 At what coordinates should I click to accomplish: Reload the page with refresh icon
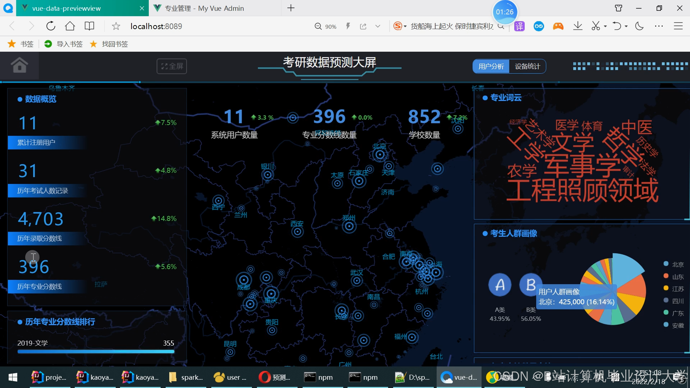51,26
